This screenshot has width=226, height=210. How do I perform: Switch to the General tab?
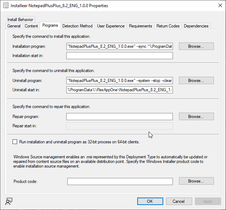tap(14, 26)
